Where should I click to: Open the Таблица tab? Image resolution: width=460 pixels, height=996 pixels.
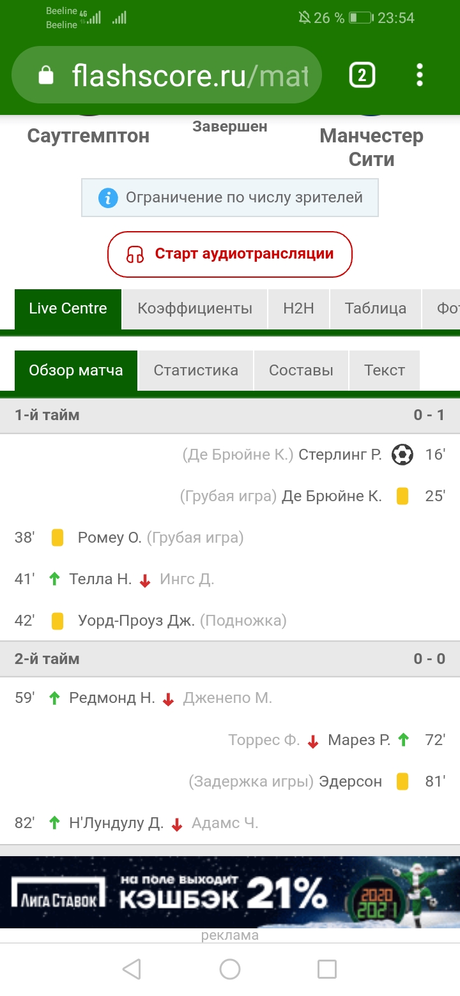coord(375,309)
